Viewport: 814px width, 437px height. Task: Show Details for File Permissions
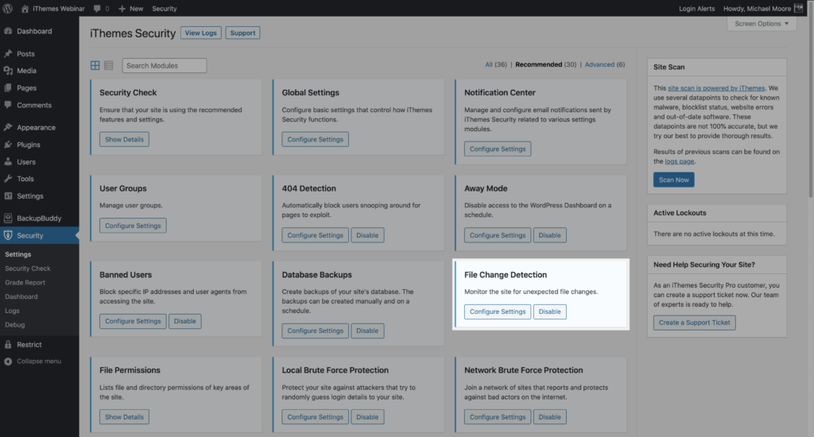click(x=124, y=417)
